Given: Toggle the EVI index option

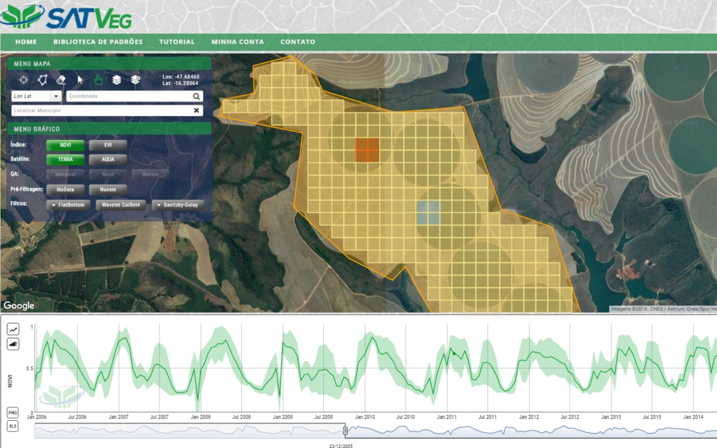Looking at the screenshot, I should (x=108, y=145).
